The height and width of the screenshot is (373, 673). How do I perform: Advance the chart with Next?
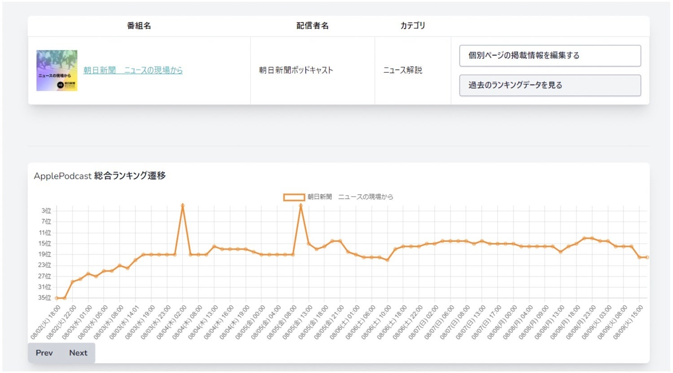point(78,353)
